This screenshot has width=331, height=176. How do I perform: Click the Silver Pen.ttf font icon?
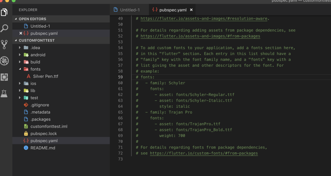pyautogui.click(x=29, y=76)
